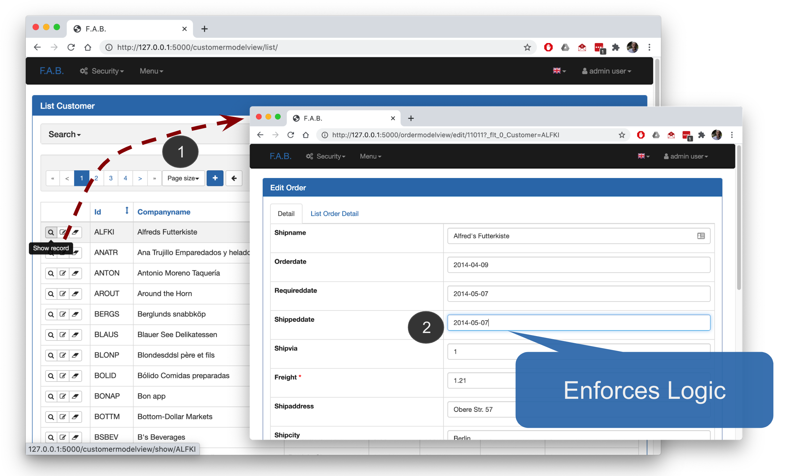The height and width of the screenshot is (476, 790).
Task: Click the home icon in Edit Order window
Action: [x=306, y=135]
